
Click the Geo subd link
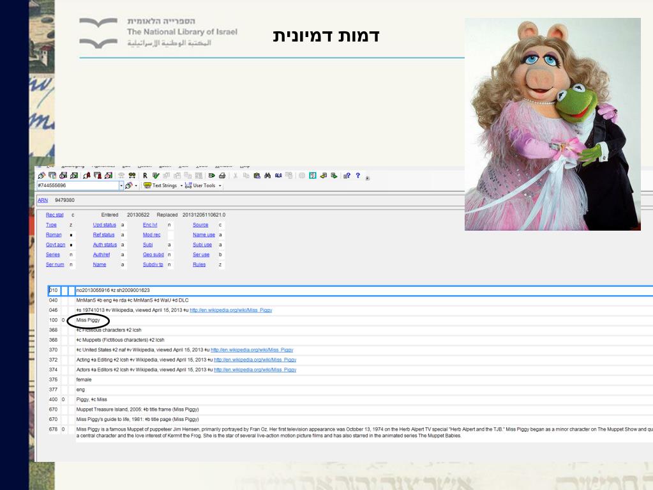(x=153, y=255)
